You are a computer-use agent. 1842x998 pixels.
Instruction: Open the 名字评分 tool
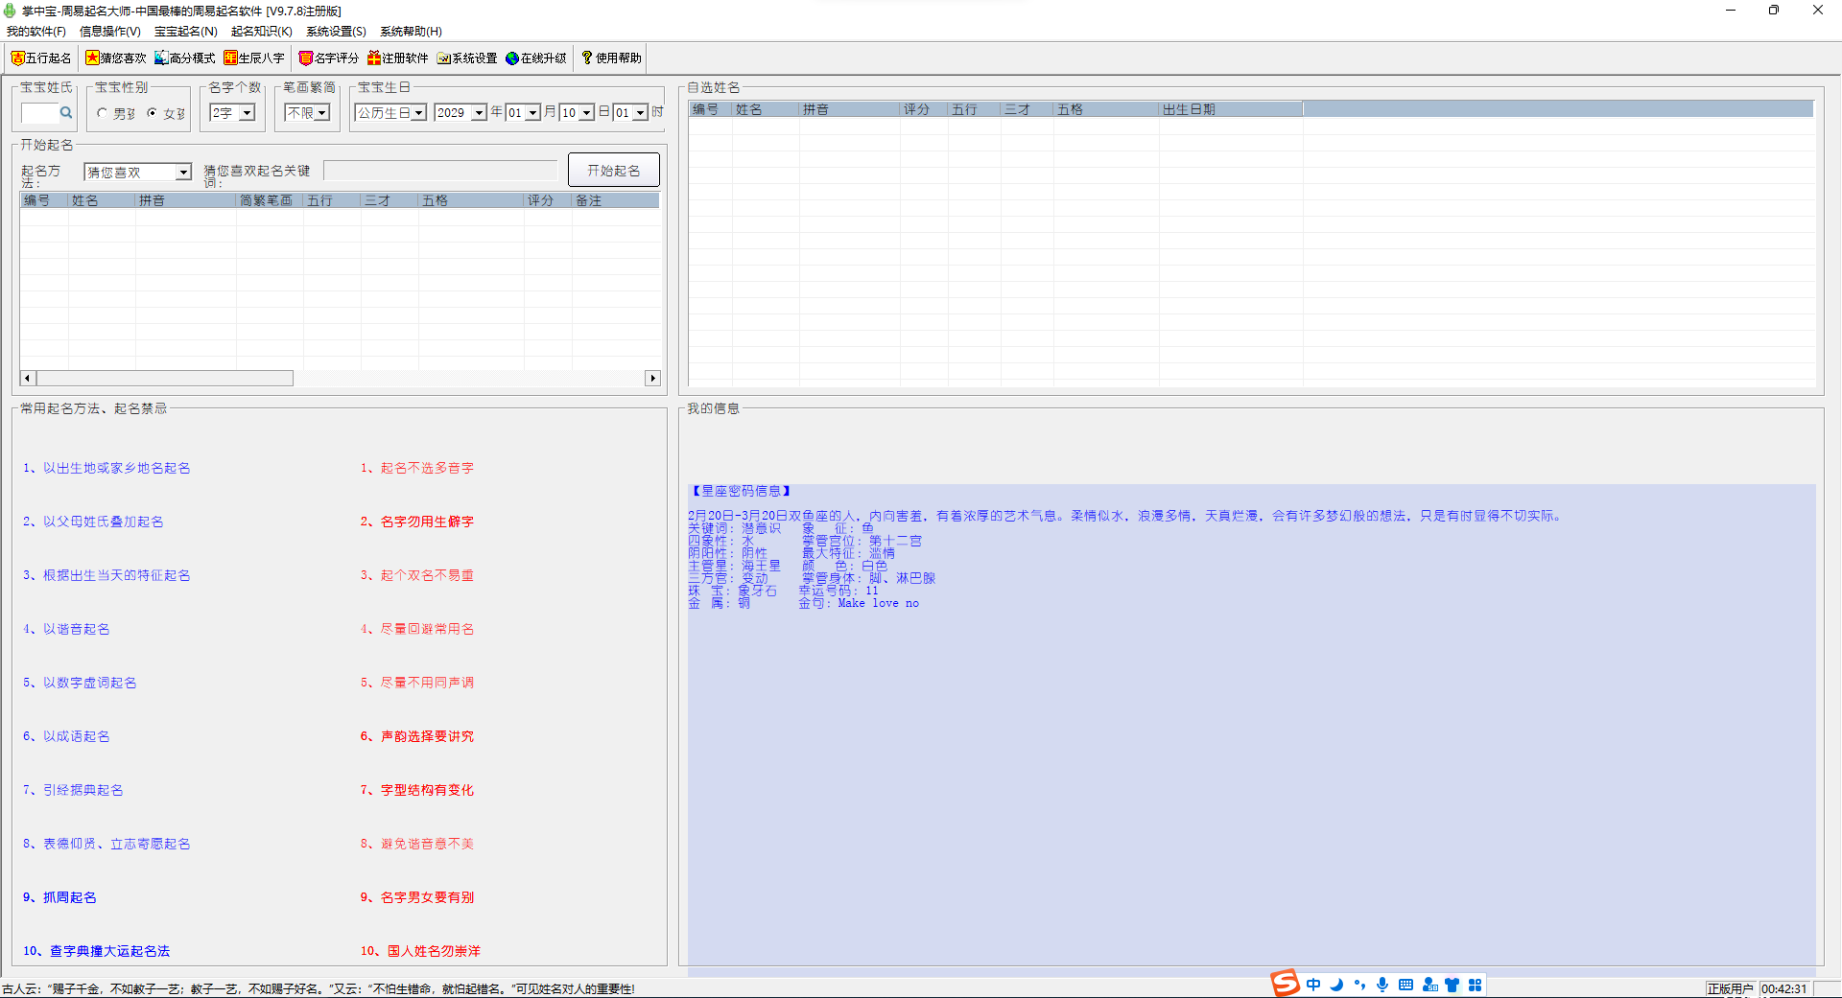pos(329,58)
